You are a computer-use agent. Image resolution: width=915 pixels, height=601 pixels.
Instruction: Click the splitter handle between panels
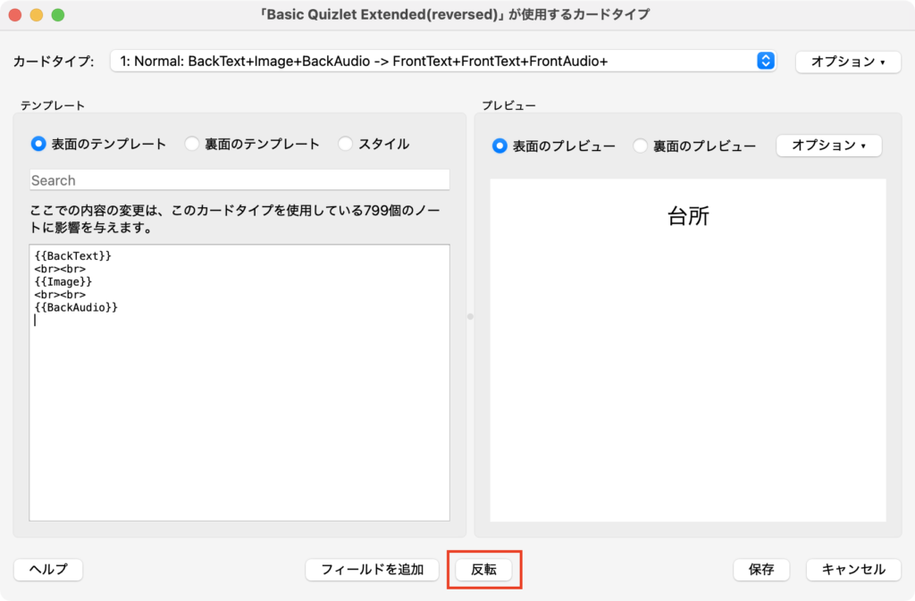470,316
